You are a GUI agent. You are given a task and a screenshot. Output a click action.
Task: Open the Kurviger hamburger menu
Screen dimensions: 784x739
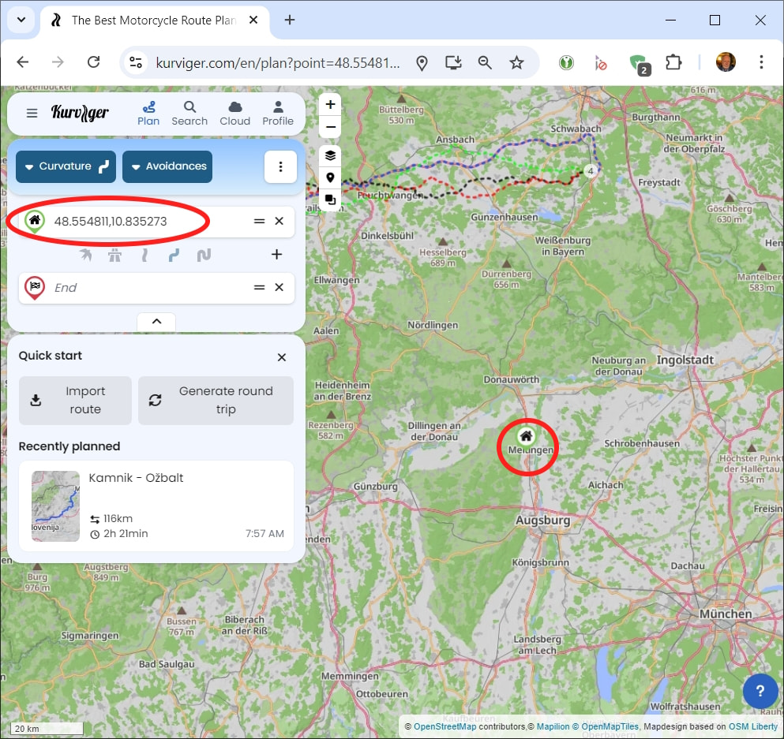click(x=32, y=113)
